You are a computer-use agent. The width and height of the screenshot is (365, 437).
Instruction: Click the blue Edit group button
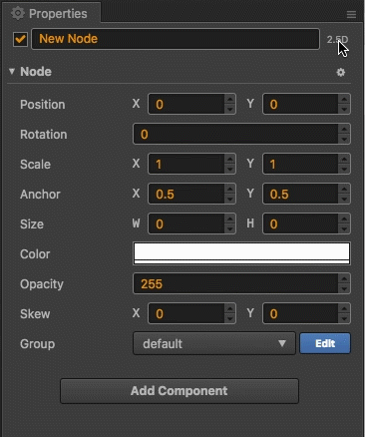(325, 343)
